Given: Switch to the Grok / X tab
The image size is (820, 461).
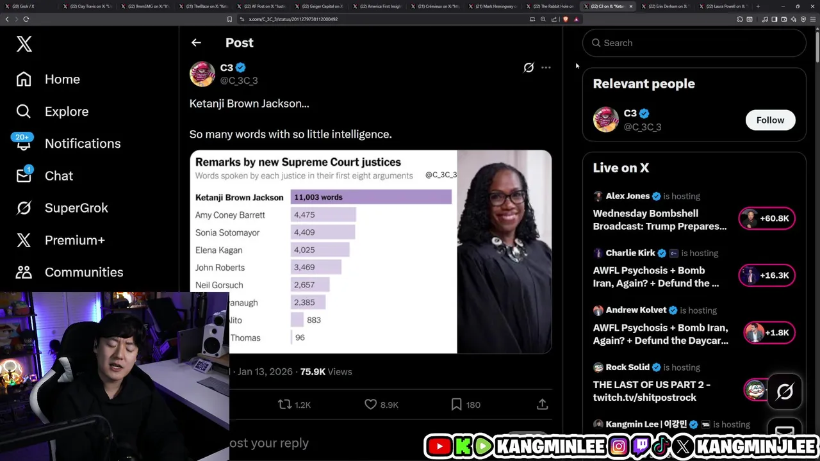Looking at the screenshot, I should 28,6.
